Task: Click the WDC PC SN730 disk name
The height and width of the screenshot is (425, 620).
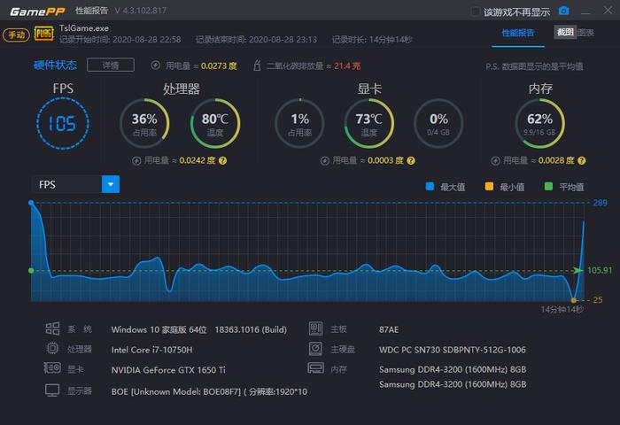Action: [453, 350]
